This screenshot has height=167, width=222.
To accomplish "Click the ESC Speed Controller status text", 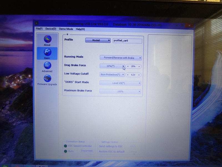I will tap(80, 146).
